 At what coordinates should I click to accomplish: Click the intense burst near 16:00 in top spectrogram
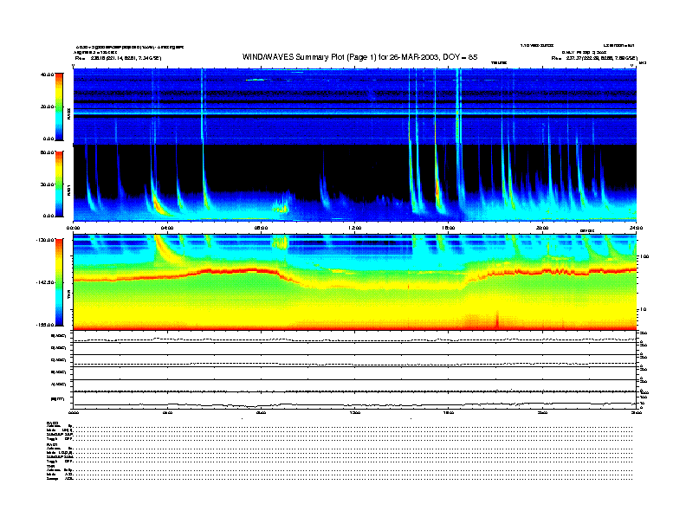458,107
